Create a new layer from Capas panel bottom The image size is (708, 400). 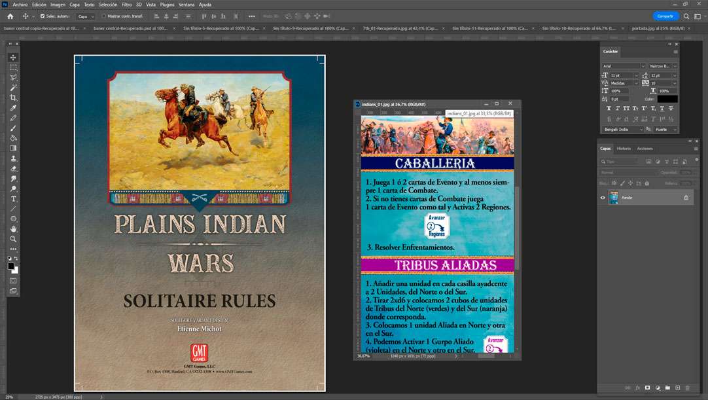coord(677,388)
